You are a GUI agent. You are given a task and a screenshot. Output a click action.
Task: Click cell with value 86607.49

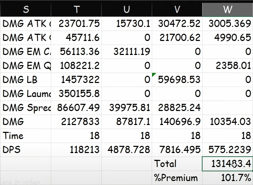[x=76, y=108]
